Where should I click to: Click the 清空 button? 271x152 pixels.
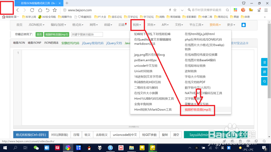pyautogui.click(x=176, y=135)
